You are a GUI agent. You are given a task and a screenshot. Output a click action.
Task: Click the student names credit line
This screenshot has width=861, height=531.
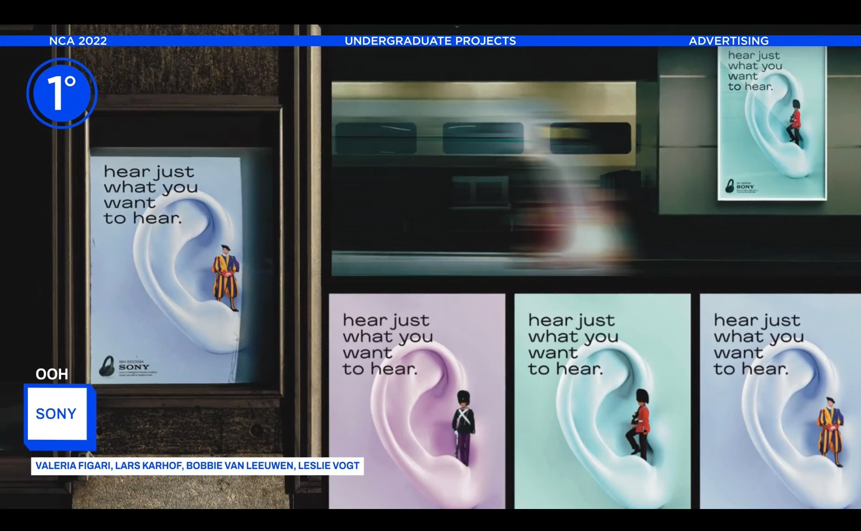click(197, 466)
